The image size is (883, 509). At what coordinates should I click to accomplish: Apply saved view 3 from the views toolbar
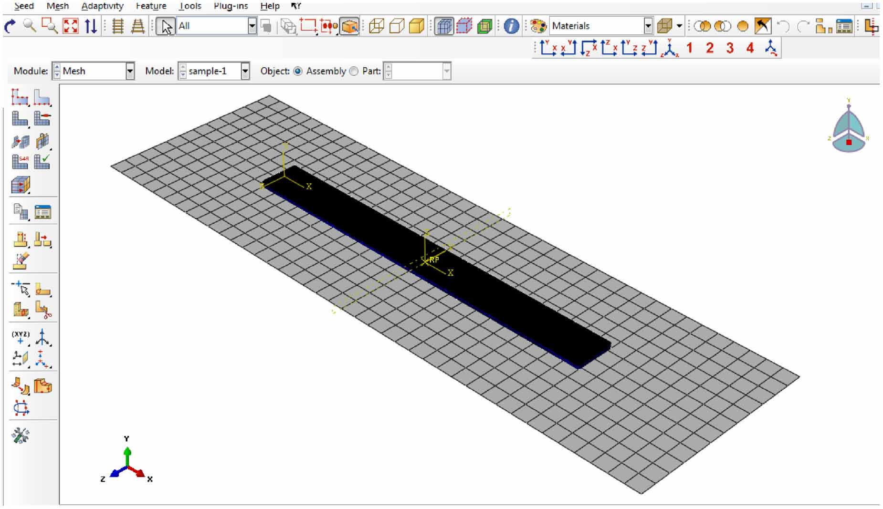tap(730, 48)
